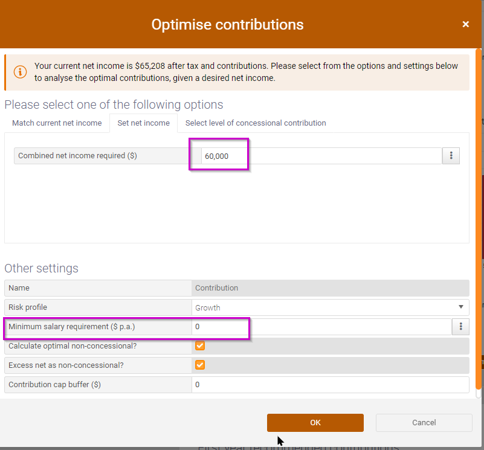The width and height of the screenshot is (484, 450).
Task: Close the Optimise contributions dialog
Action: click(465, 24)
